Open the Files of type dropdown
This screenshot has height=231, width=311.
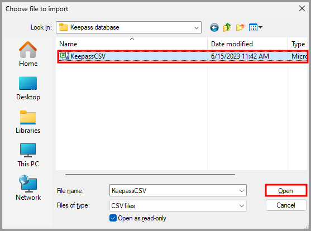pos(178,206)
